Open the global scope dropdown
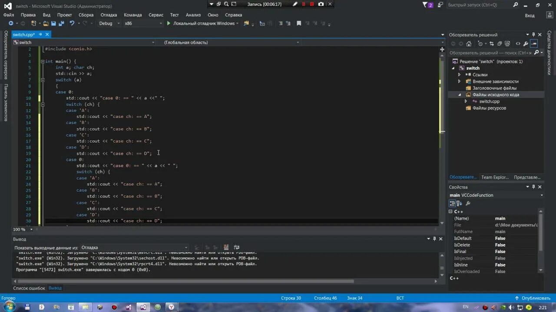 click(x=232, y=42)
